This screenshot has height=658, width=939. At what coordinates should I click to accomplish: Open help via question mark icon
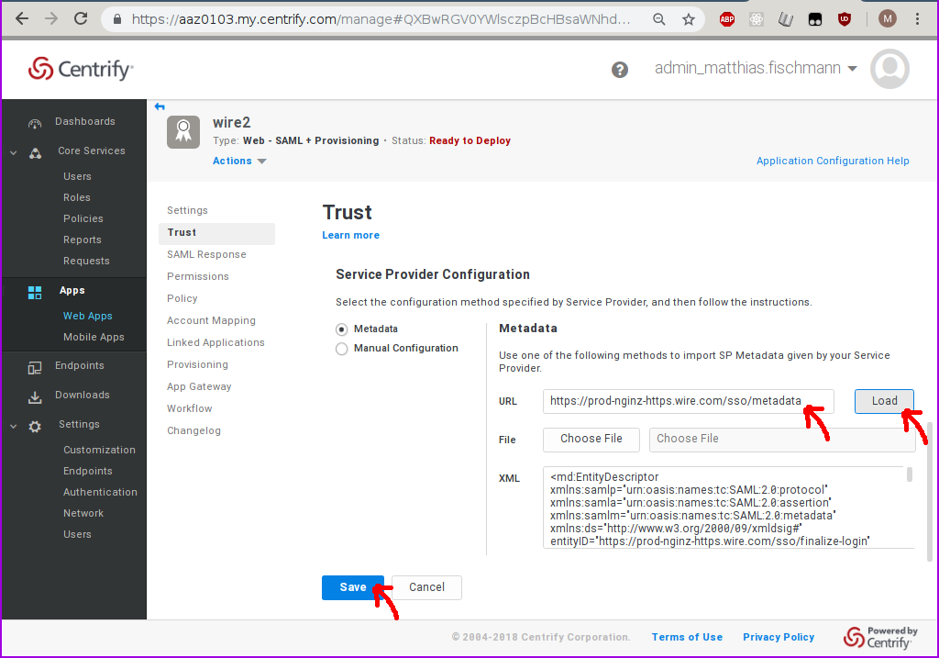click(x=620, y=70)
